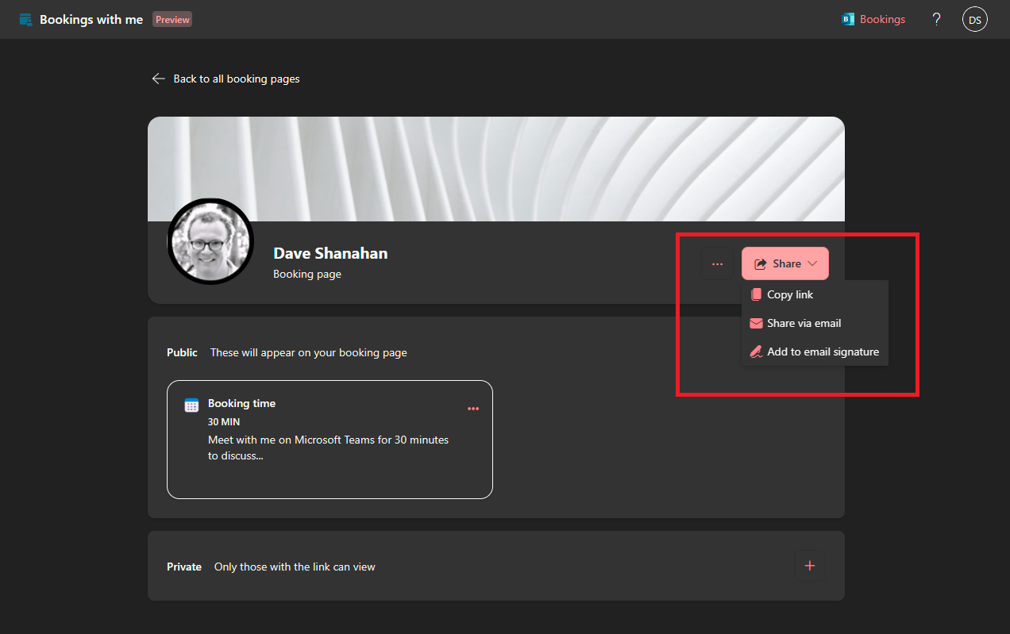Image resolution: width=1010 pixels, height=634 pixels.
Task: Click the Bookings with me app logo
Action: (x=26, y=19)
